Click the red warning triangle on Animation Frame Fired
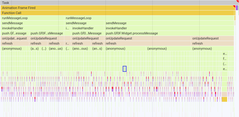 pyautogui.click(x=234, y=6)
